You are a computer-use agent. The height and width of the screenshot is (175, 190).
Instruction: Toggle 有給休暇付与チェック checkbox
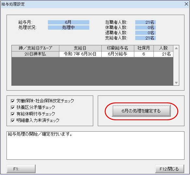(13, 114)
